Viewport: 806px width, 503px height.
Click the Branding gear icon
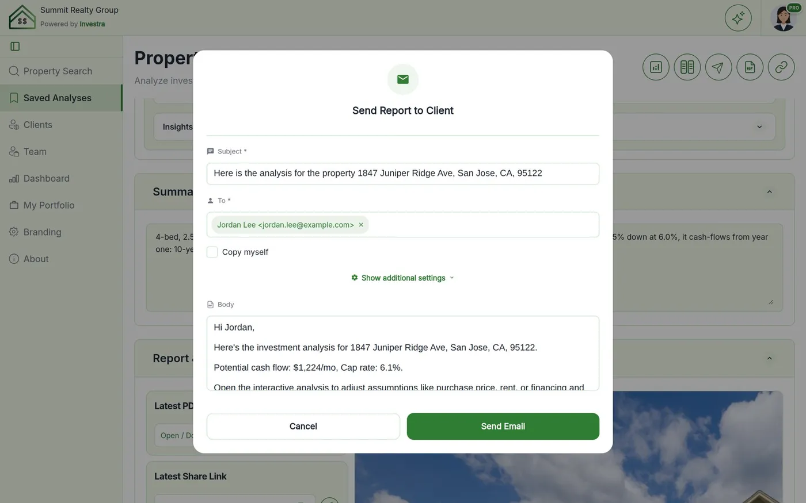click(14, 232)
